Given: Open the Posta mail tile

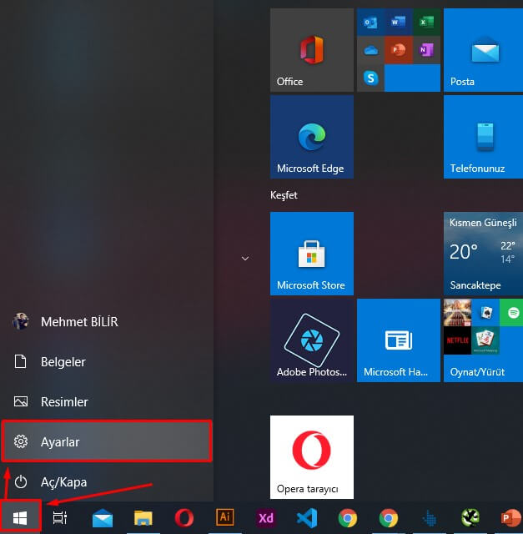Looking at the screenshot, I should coord(483,50).
